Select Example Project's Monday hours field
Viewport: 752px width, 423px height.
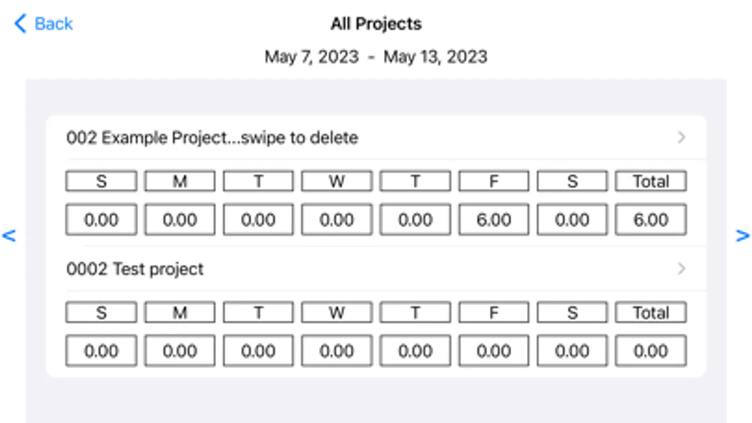pyautogui.click(x=180, y=219)
